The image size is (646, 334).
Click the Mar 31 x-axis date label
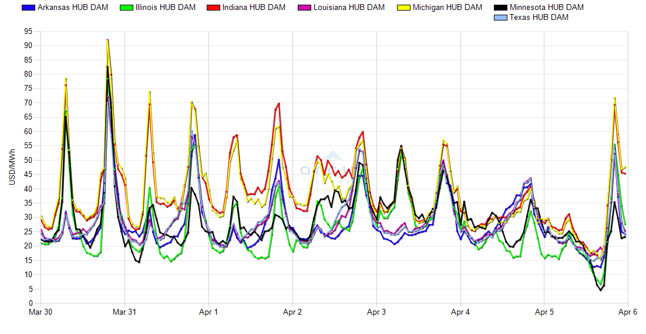[x=125, y=313]
